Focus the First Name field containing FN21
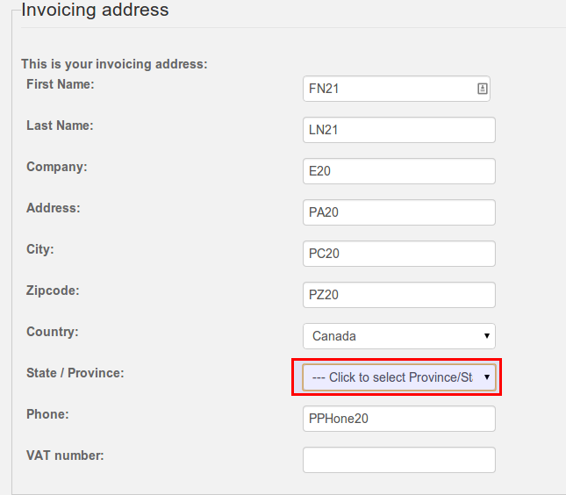The width and height of the screenshot is (566, 495). pyautogui.click(x=397, y=89)
